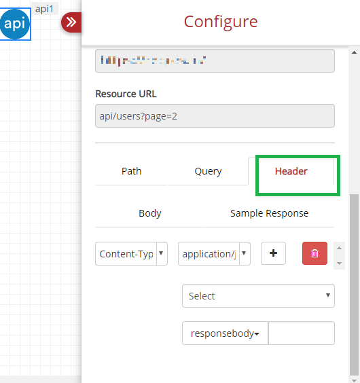Delete header row with red trash icon
The width and height of the screenshot is (360, 383).
coord(314,253)
